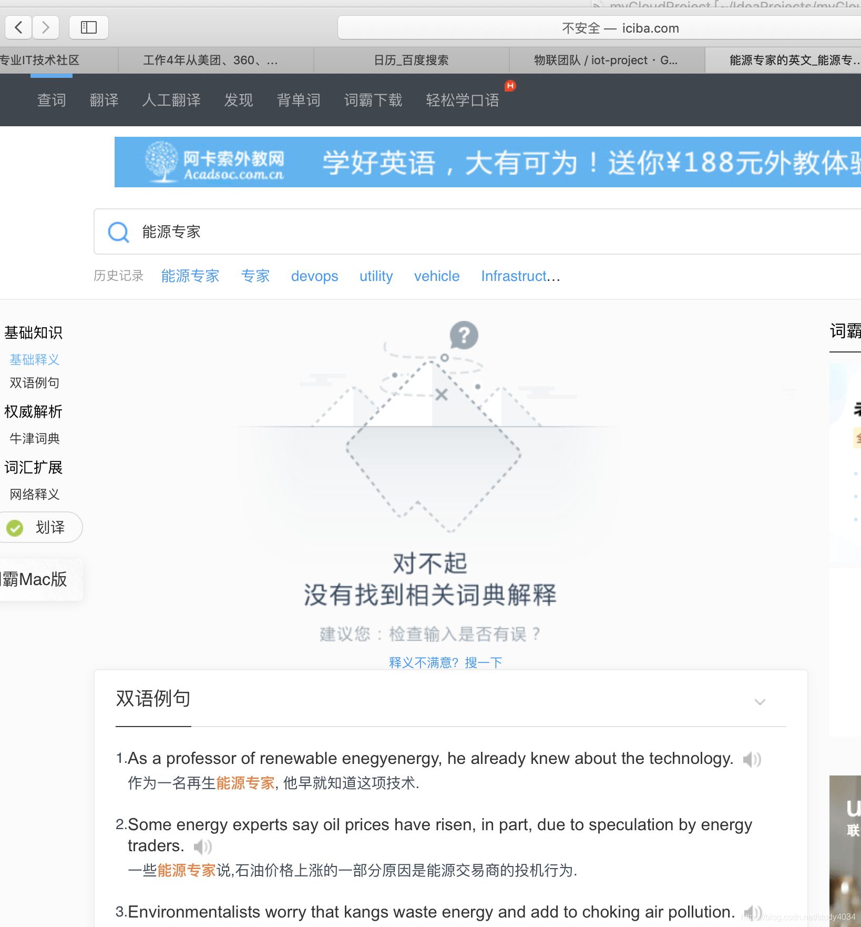
Task: Switch to the 日历_百度搜索 browser tab
Action: coord(412,60)
